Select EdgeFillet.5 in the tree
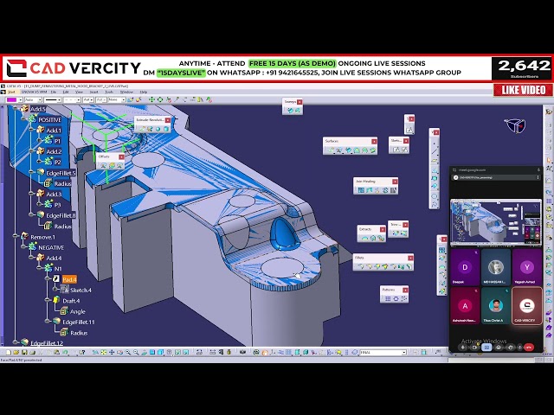 pyautogui.click(x=61, y=173)
